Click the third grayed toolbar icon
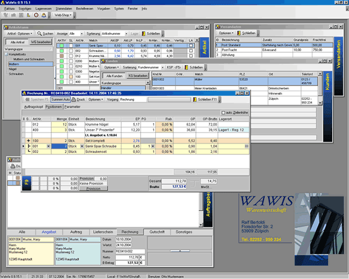The width and height of the screenshot is (349, 279). click(21, 15)
